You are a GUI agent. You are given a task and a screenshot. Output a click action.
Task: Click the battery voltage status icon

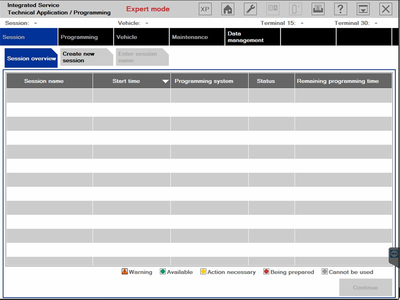tap(295, 8)
